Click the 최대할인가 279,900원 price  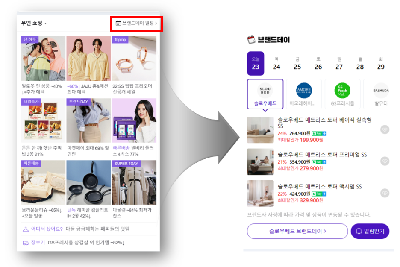pos(300,168)
